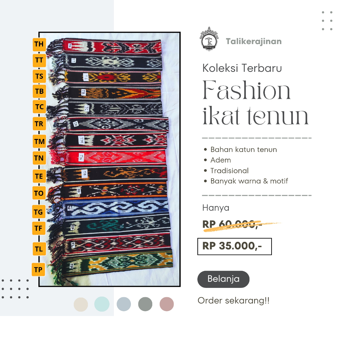Click the Talikerajinan round logo emblem
Screen dimensions: 342x342
(209, 39)
